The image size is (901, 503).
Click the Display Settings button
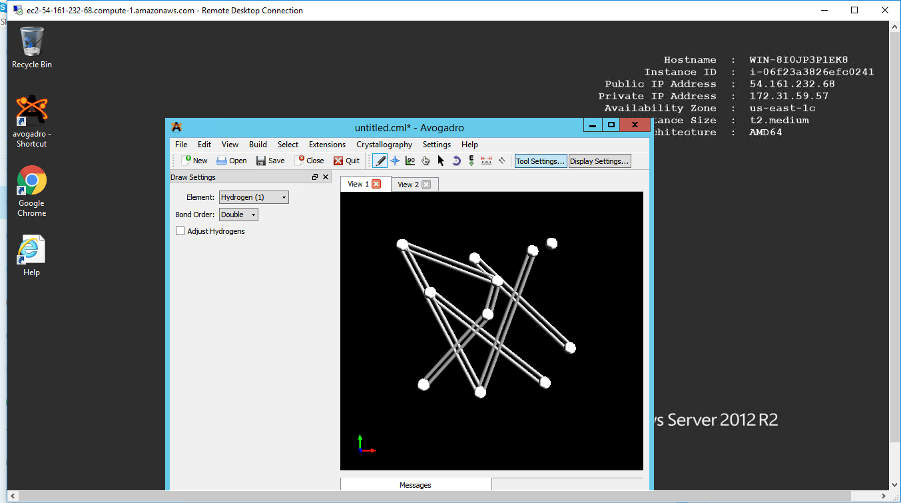(x=599, y=161)
